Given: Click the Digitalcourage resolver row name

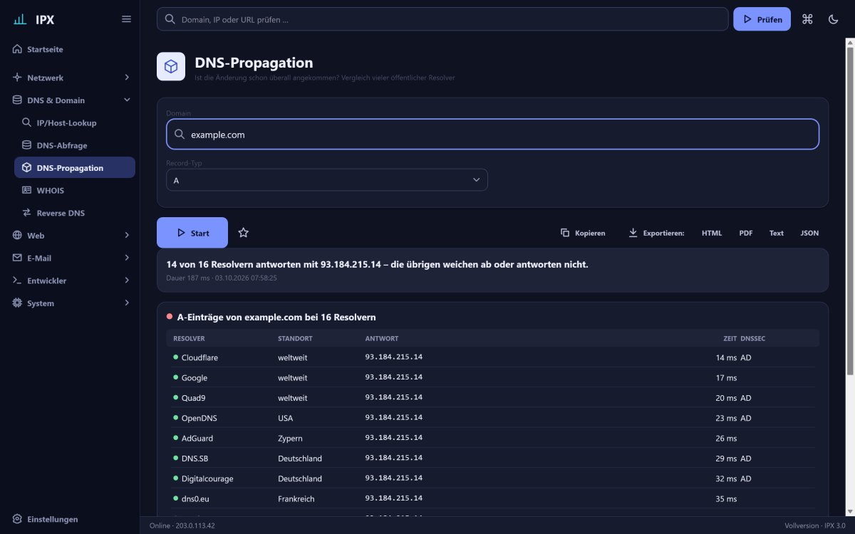Looking at the screenshot, I should point(207,478).
